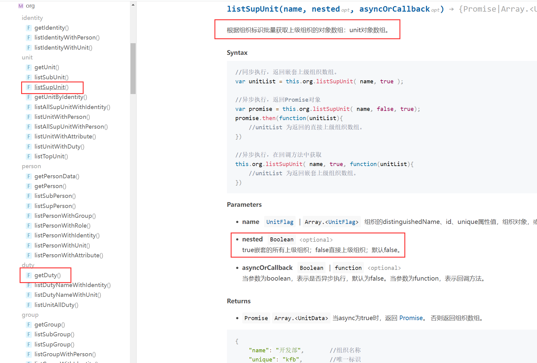Screen dimensions: 537x363
Task: Click the M module icon beside org
Action: (x=21, y=6)
